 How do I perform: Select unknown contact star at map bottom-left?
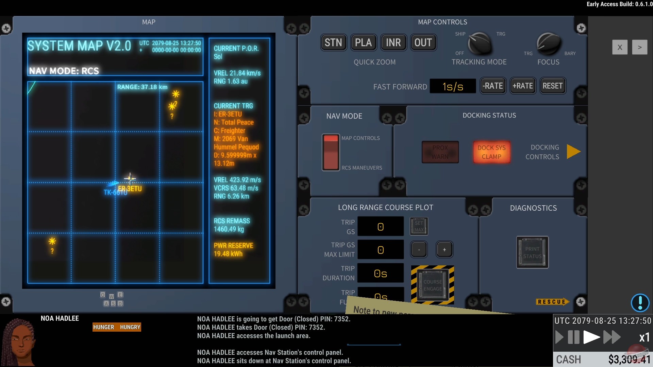tap(52, 242)
